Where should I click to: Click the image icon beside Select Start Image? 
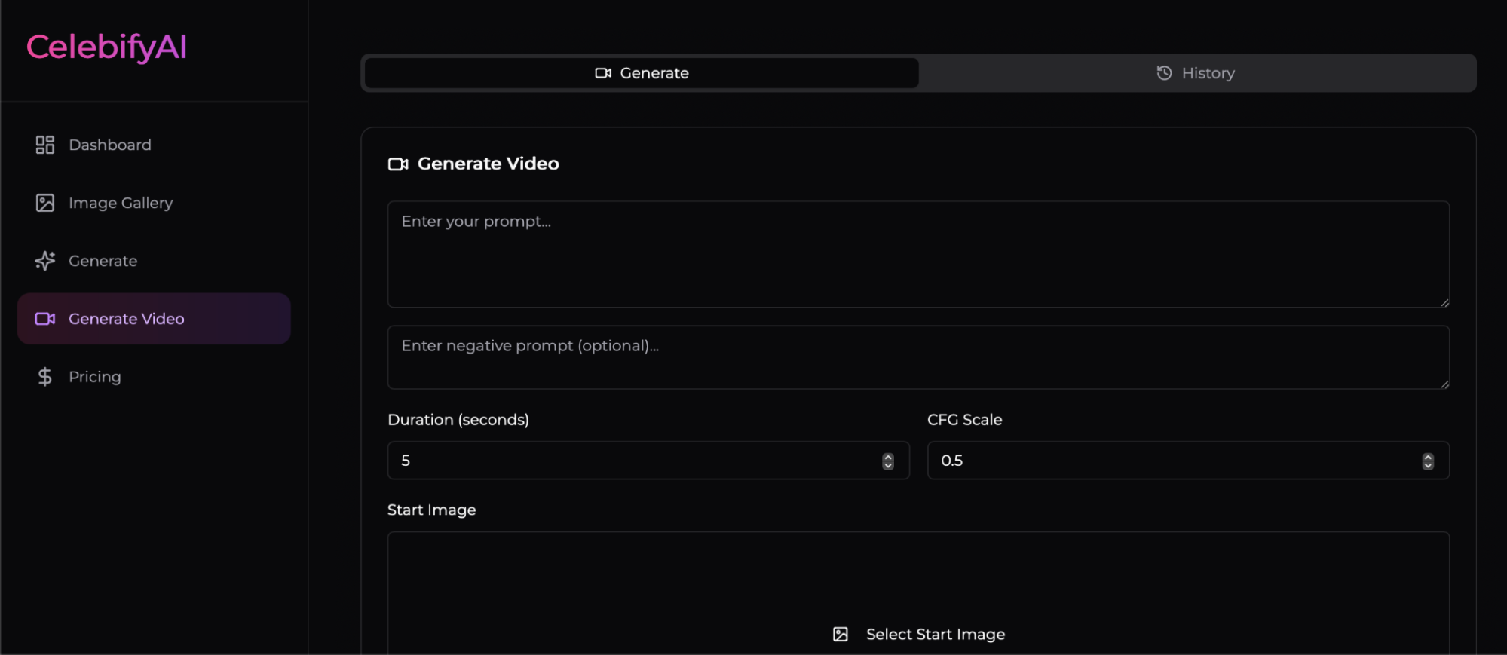point(841,635)
